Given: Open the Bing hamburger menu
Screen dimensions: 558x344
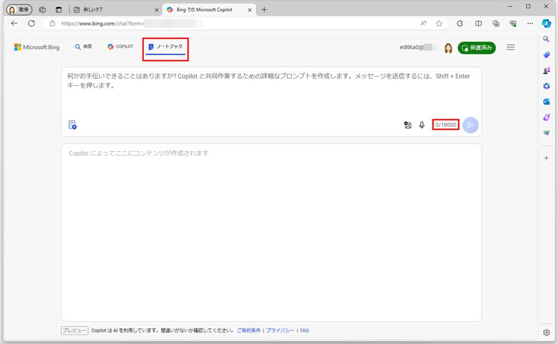Looking at the screenshot, I should click(x=511, y=47).
